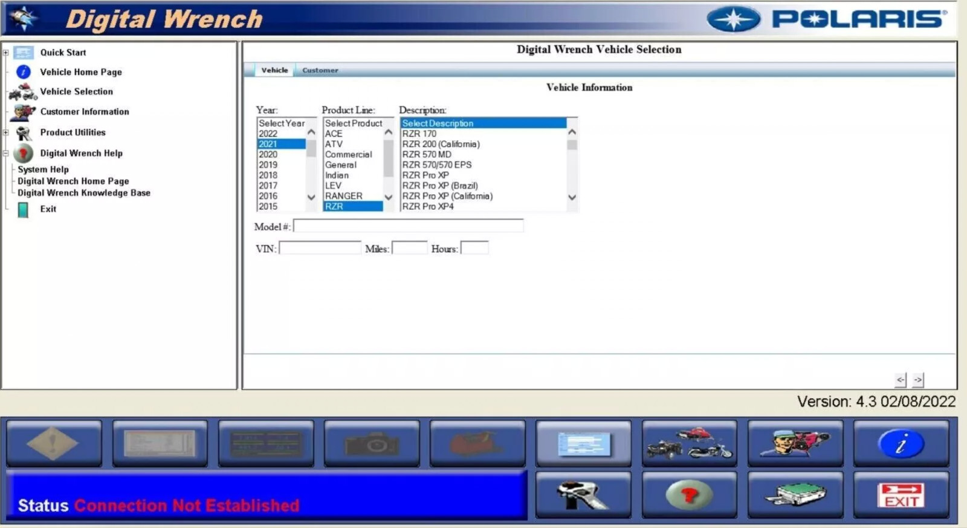Viewport: 967px width, 528px height.
Task: Click the camera toolbar button
Action: point(372,443)
